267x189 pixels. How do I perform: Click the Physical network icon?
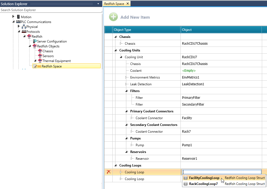pos(24,27)
